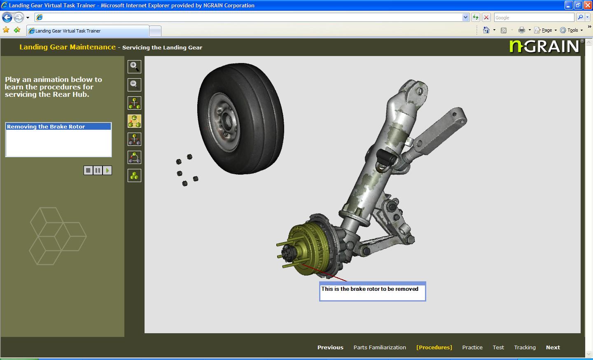593x360 pixels.
Task: Select the Landing Gear Virtual Task Trainer tab
Action: [x=88, y=31]
